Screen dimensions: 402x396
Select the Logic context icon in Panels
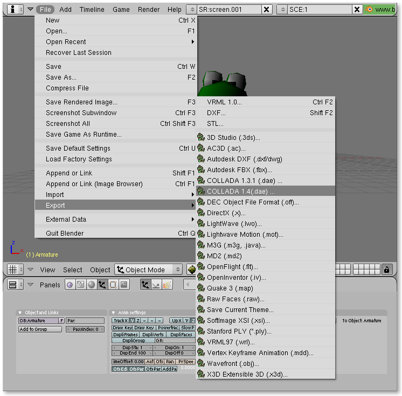[x=70, y=285]
